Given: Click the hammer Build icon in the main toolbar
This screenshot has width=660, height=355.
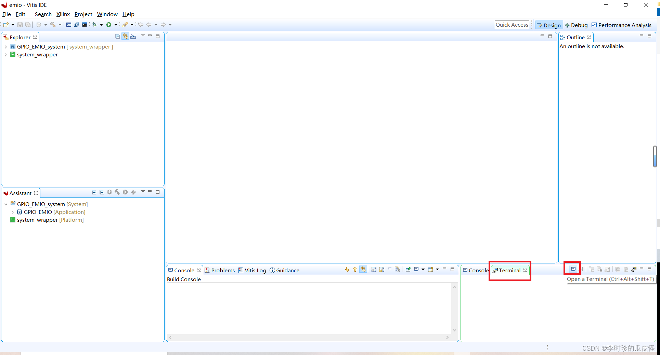Looking at the screenshot, I should 53,25.
